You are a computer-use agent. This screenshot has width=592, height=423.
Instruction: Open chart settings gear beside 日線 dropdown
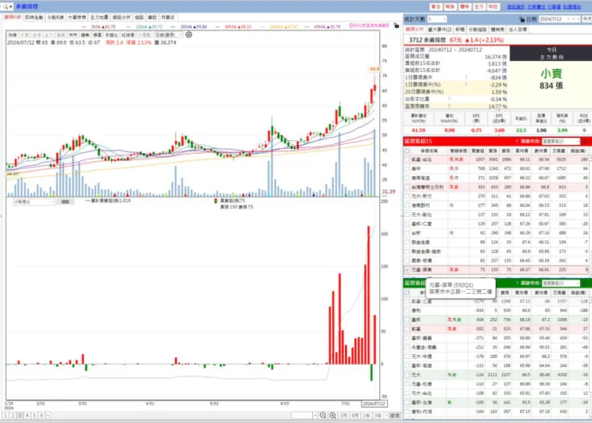(189, 34)
